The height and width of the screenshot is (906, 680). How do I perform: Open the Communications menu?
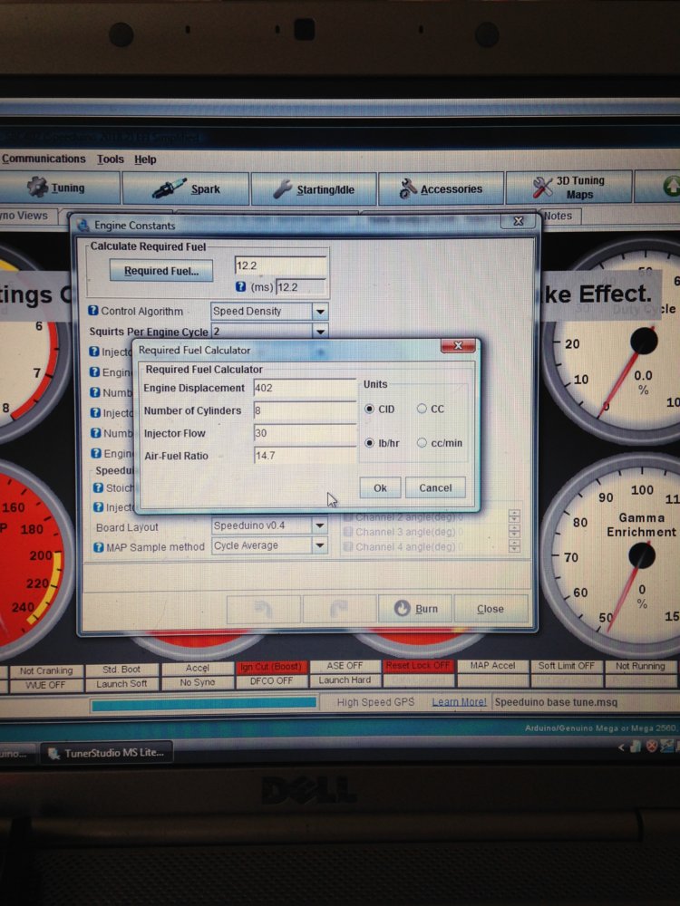tap(44, 159)
